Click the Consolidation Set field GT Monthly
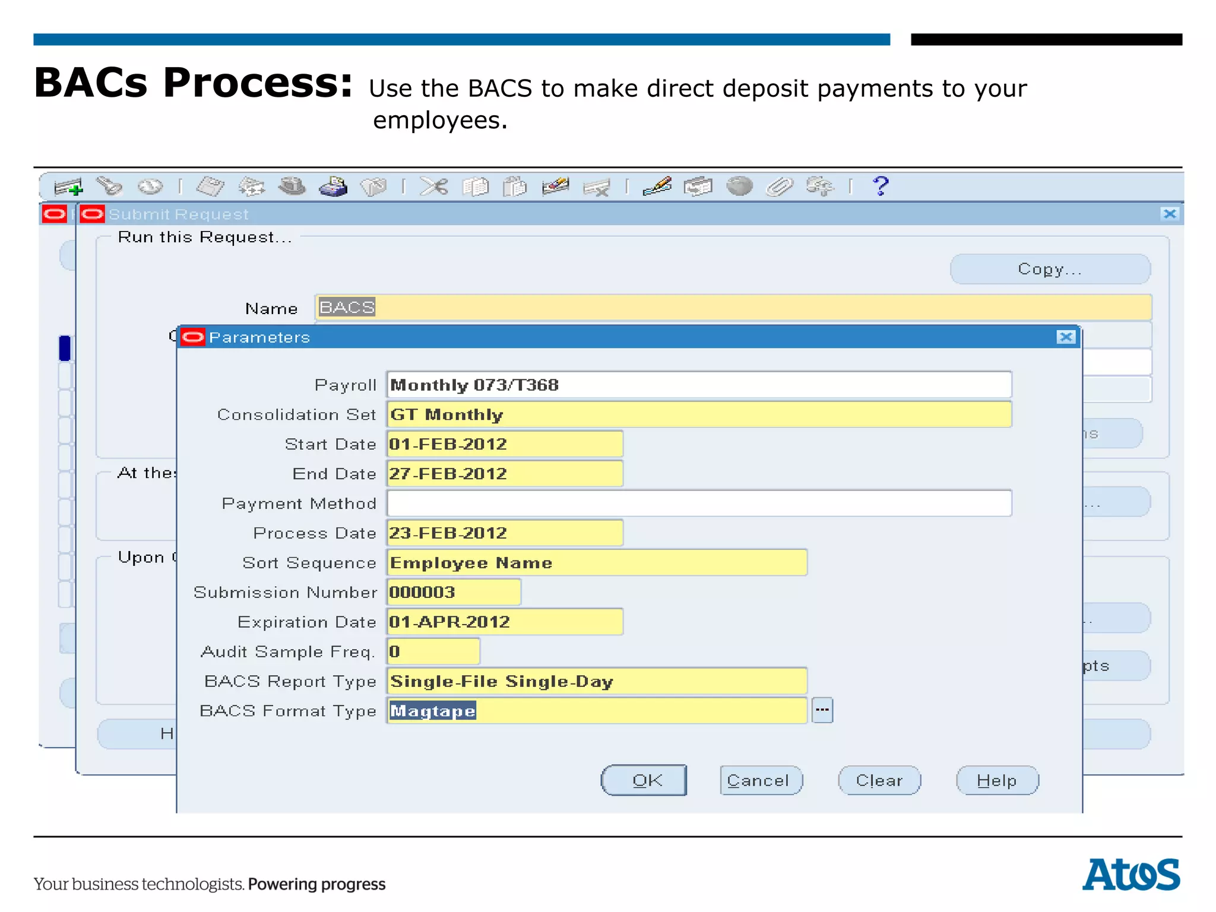Image resolution: width=1216 pixels, height=912 pixels. [699, 414]
